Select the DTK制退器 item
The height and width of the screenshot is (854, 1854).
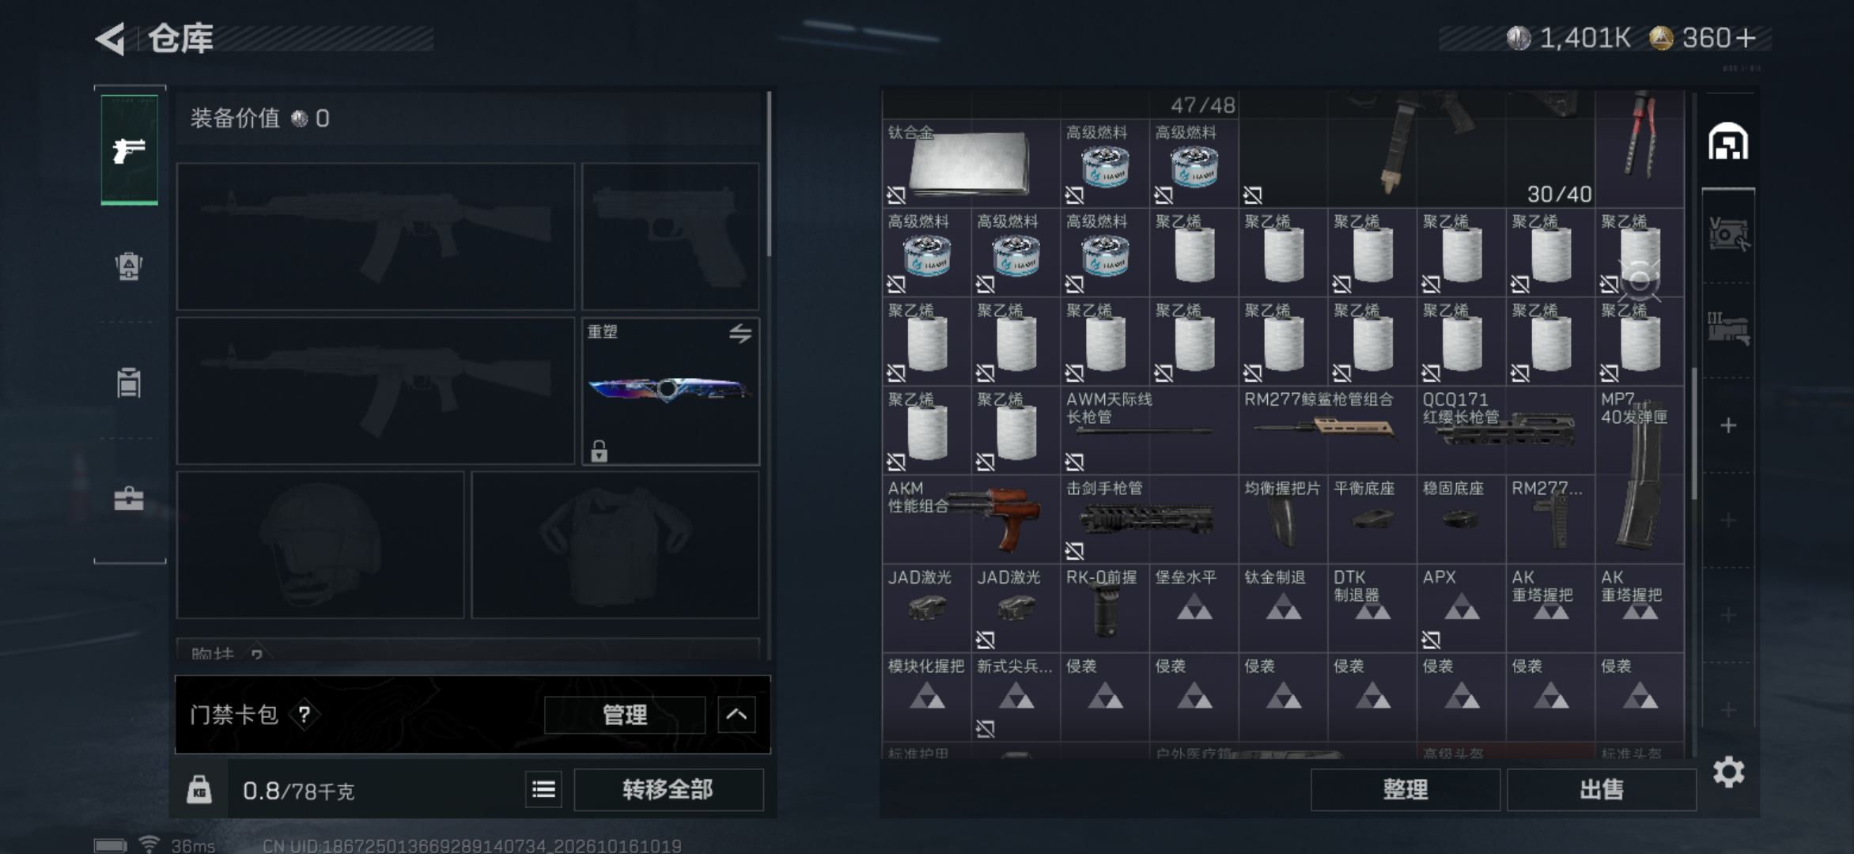coord(1372,608)
